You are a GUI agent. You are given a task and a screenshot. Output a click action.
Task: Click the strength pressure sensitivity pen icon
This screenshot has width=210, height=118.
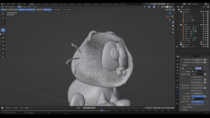(34, 10)
